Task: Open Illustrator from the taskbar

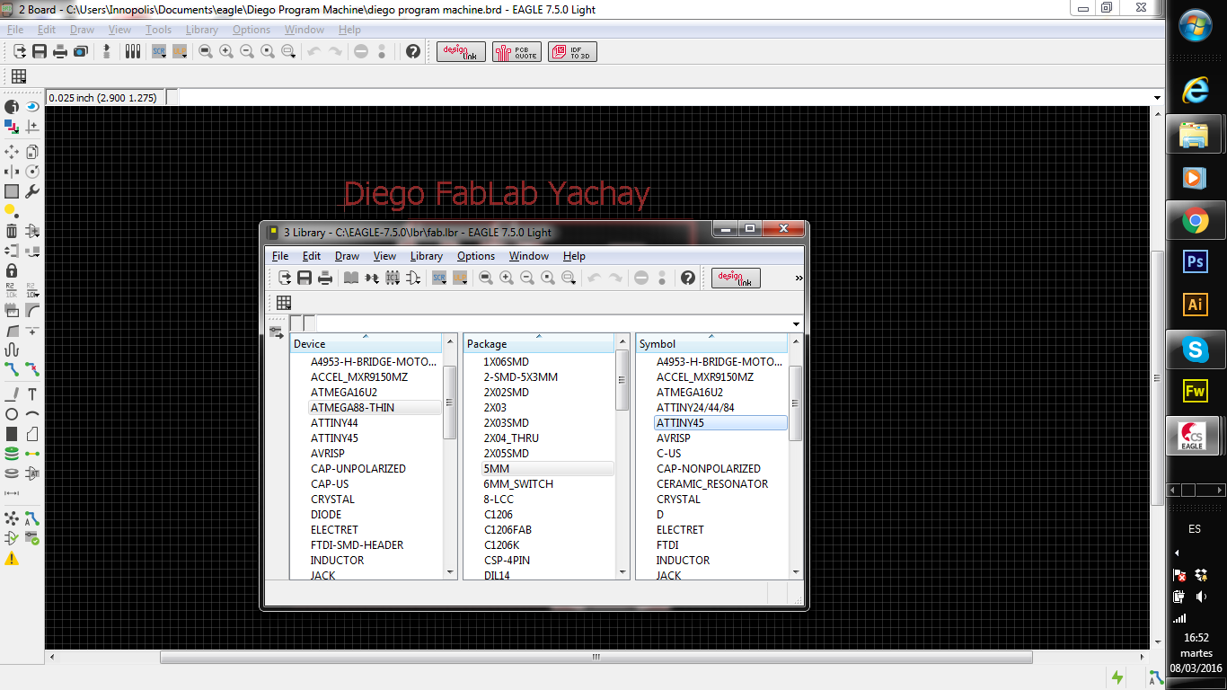Action: [1196, 305]
